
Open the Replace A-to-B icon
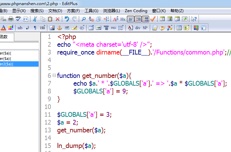click(x=91, y=19)
